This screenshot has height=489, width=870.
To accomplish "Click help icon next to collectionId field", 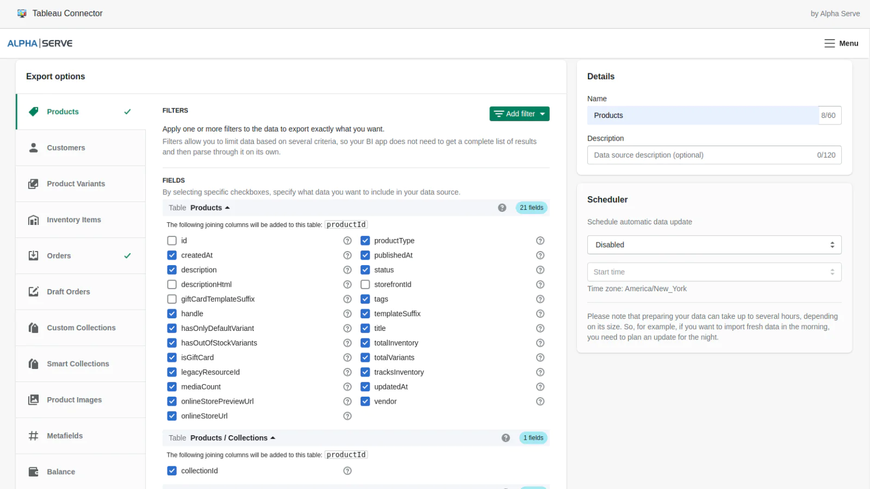I will click(x=347, y=471).
